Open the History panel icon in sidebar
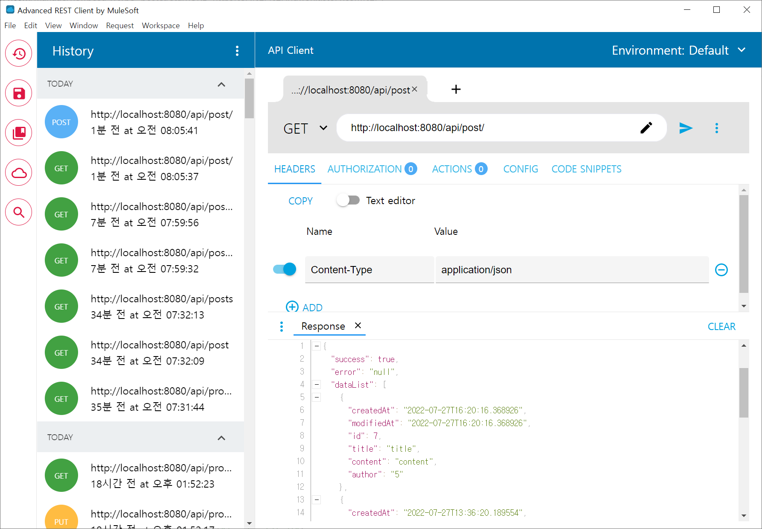This screenshot has width=762, height=529. tap(19, 53)
